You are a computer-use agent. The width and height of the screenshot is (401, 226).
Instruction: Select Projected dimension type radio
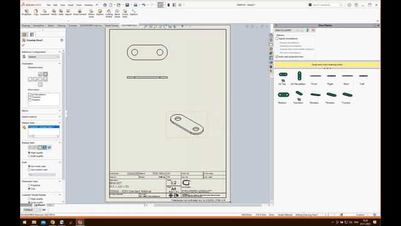[x=29, y=185]
